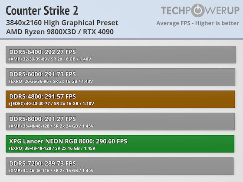
Task: Click the orange DDR5-4800 JEDEC bar
Action: pyautogui.click(x=120, y=99)
